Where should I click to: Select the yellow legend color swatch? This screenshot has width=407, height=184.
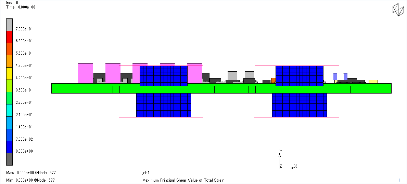coord(9,74)
